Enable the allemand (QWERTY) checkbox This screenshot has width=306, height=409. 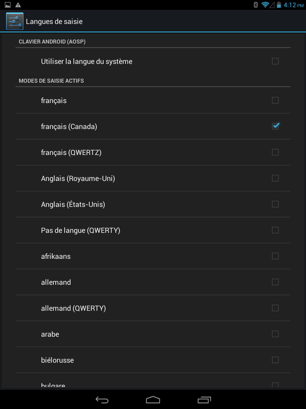point(275,308)
